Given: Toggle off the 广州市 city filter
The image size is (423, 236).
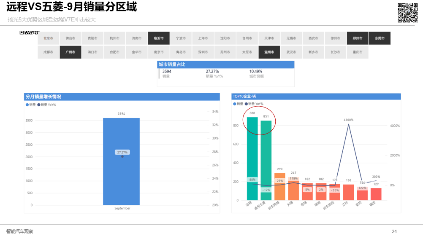Looking at the screenshot, I should point(70,52).
